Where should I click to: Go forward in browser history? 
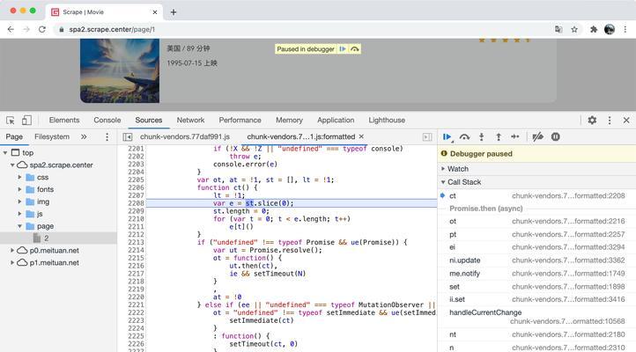point(26,30)
